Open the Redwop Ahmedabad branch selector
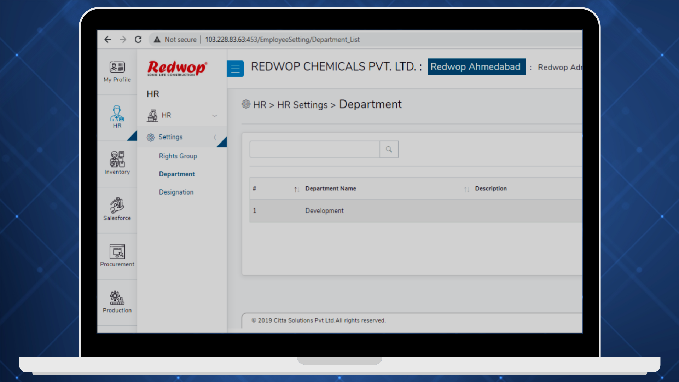 click(x=476, y=67)
